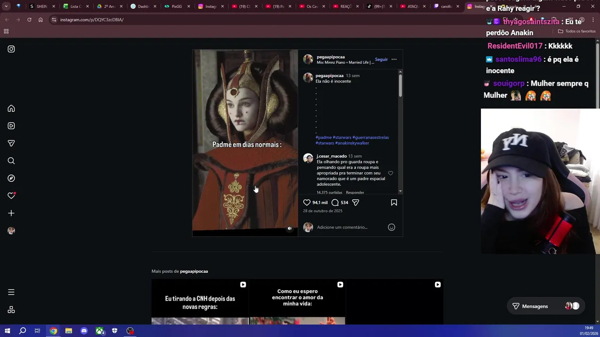This screenshot has width=600, height=337.
Task: Open OBS Studio from the taskbar
Action: [x=130, y=331]
